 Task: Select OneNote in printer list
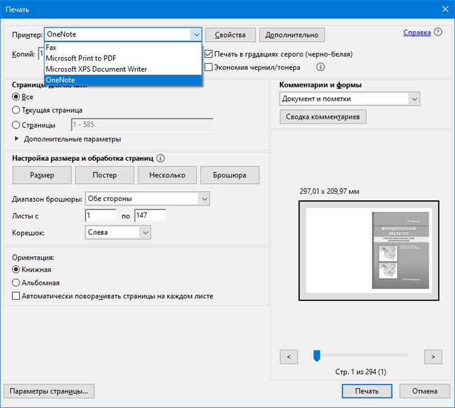tap(123, 80)
